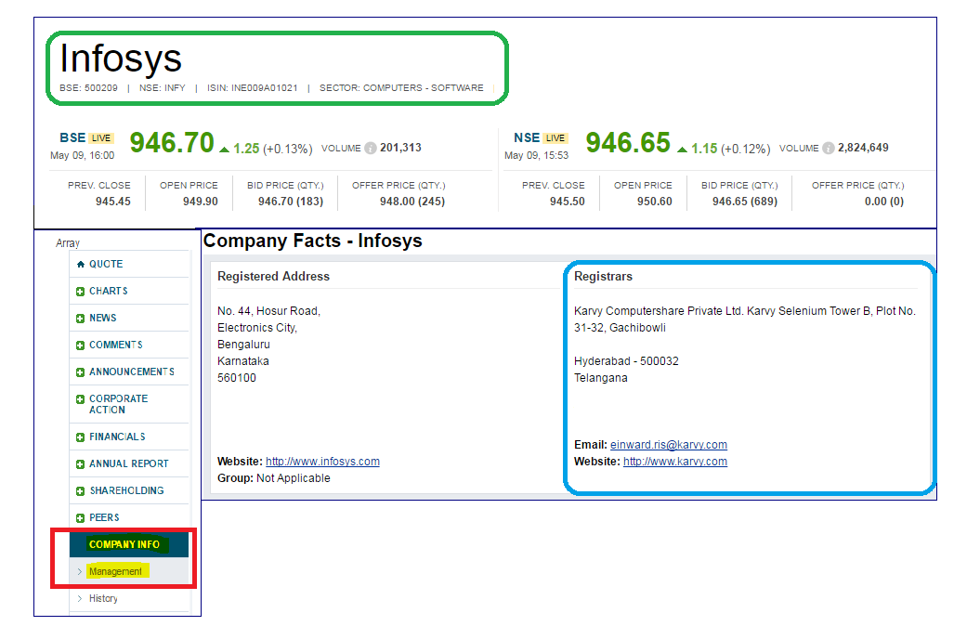Click the Registered Address heading
Image resolution: width=980 pixels, height=626 pixels.
point(273,277)
